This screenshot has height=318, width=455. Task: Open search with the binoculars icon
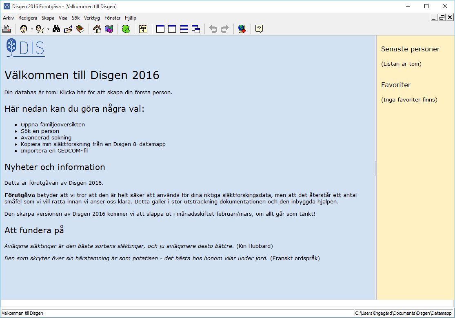pyautogui.click(x=56, y=29)
